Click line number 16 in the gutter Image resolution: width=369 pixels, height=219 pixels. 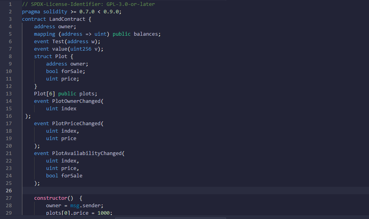9,116
